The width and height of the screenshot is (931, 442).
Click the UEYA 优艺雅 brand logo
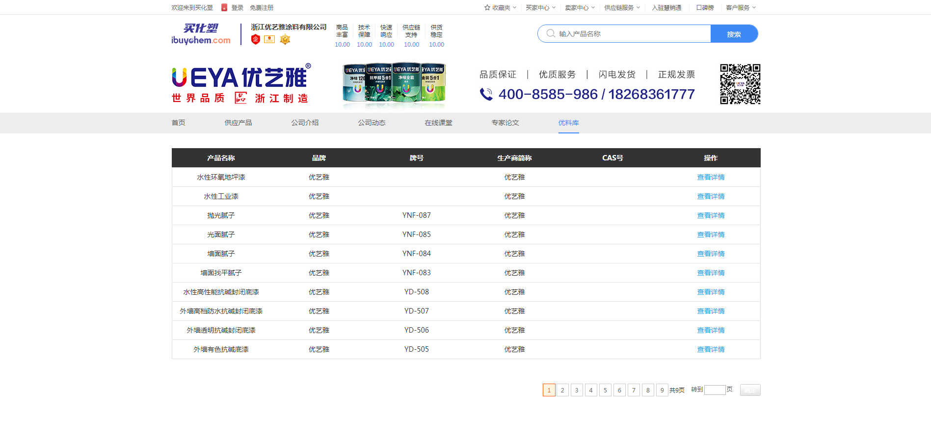point(241,83)
